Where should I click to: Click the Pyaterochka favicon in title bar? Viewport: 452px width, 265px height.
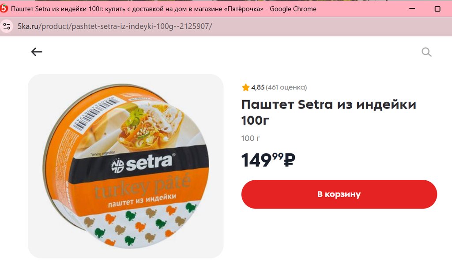(x=4, y=8)
